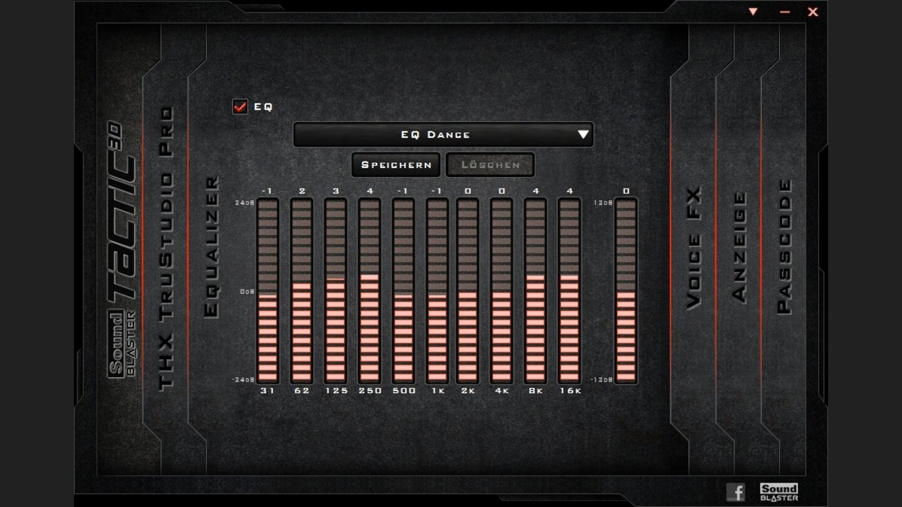The image size is (902, 507).
Task: Adjust the 16k band slider
Action: (569, 291)
